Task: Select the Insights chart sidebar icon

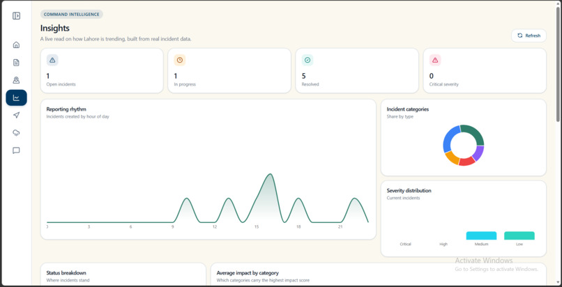Action: pyautogui.click(x=16, y=98)
